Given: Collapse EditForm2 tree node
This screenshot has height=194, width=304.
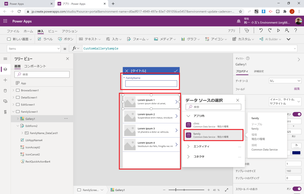Looking at the screenshot, I should [18, 126].
